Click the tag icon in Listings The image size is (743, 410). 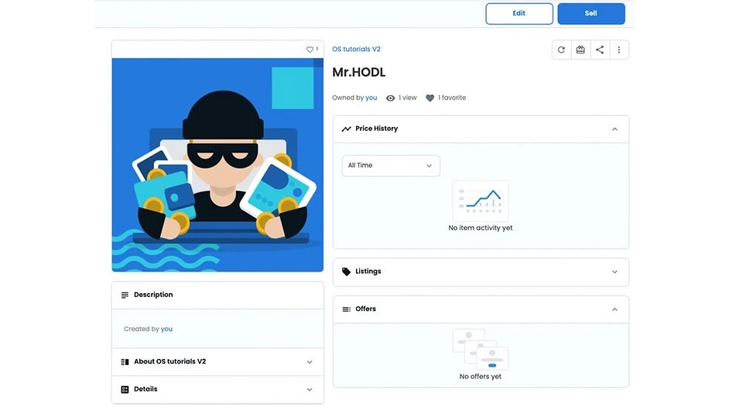click(x=347, y=272)
